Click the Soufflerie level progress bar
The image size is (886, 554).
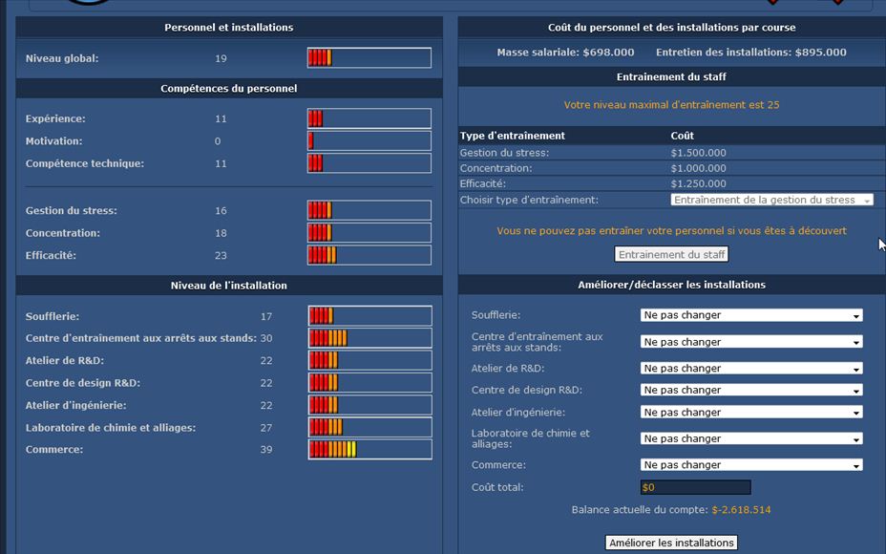(370, 315)
